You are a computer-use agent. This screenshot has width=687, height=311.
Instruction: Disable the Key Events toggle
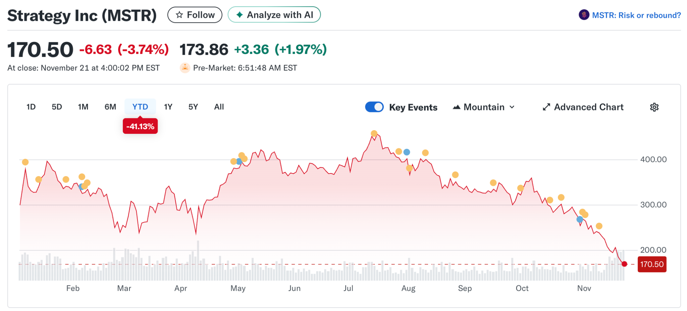point(374,107)
